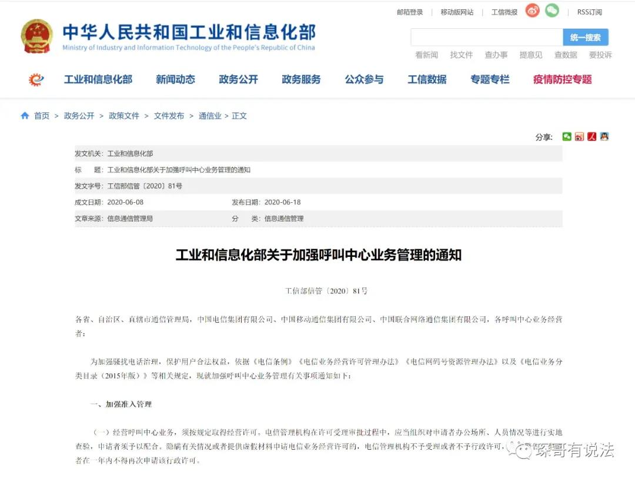The width and height of the screenshot is (635, 478).
Task: Focus the search input field
Action: 487,37
